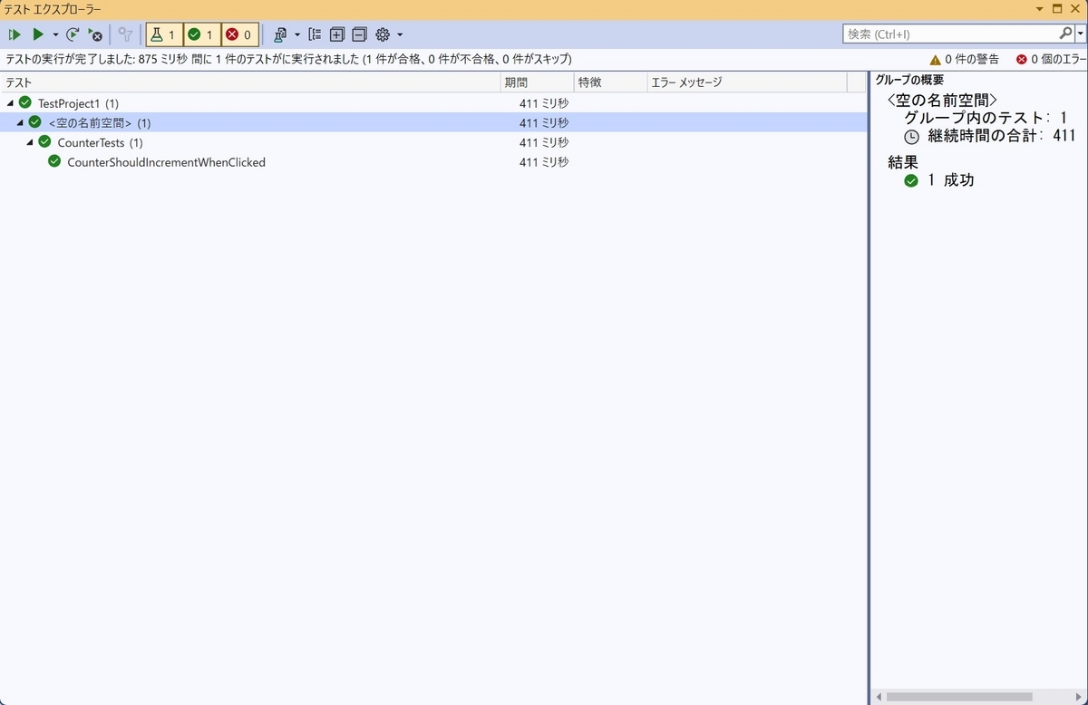
Task: Click the summary scrollbar left arrow
Action: click(879, 697)
